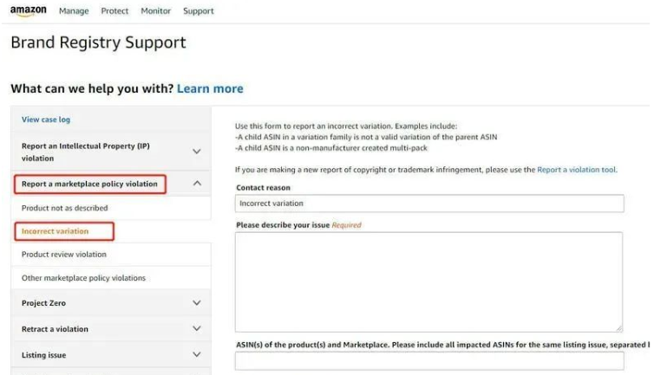Select Product review violation

click(64, 255)
